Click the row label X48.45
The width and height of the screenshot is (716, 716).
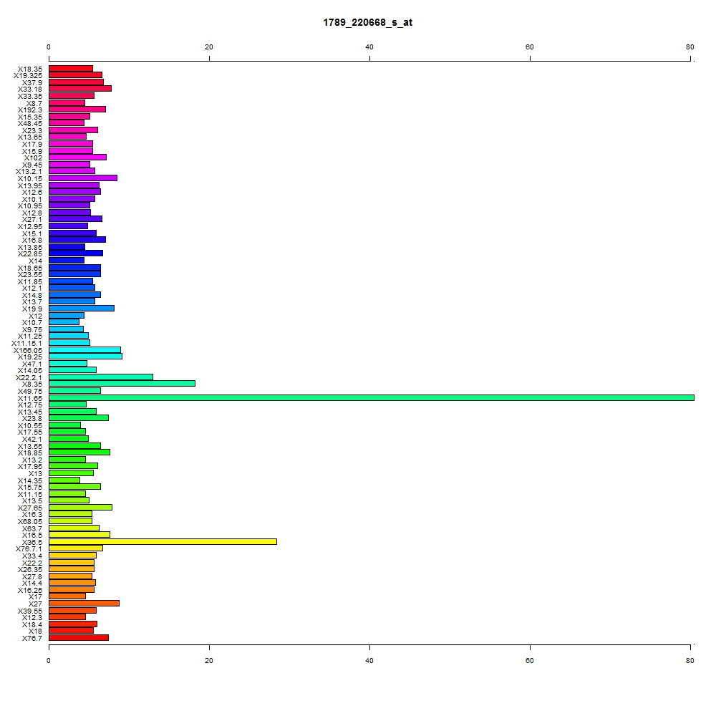(30, 124)
